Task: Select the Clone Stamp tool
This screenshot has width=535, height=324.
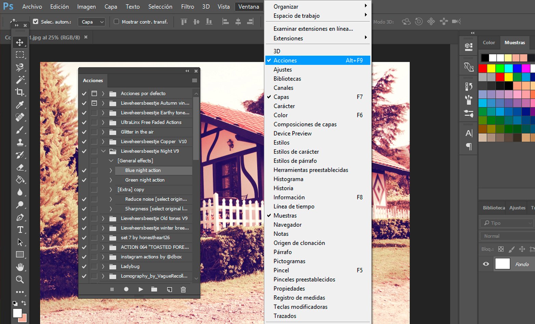Action: coord(20,142)
